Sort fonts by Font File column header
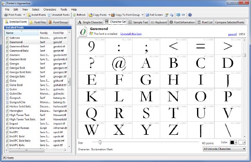Viewport: 251px width, 162px height. click(59, 33)
